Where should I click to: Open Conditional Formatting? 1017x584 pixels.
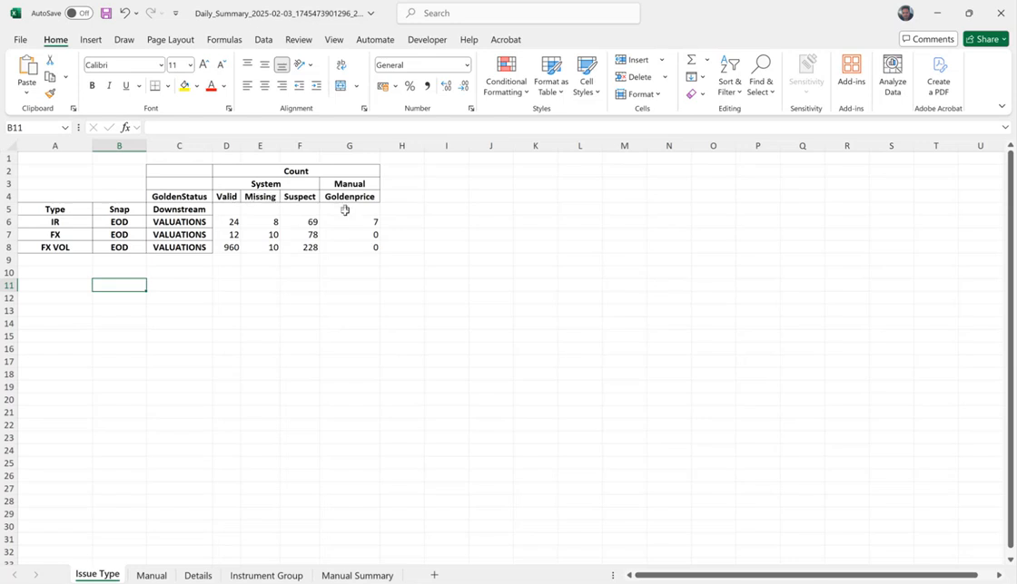point(506,76)
